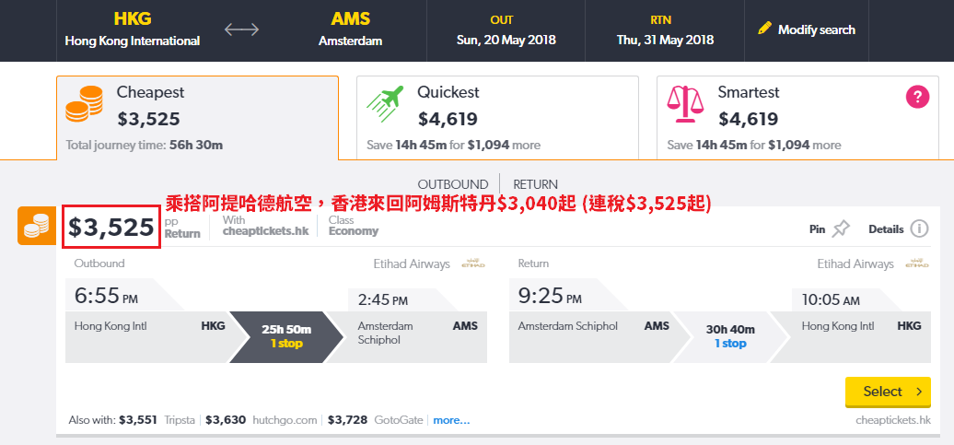Screen dimensions: 954x445
Task: Click the pencil icon beside Modify search
Action: [x=765, y=29]
